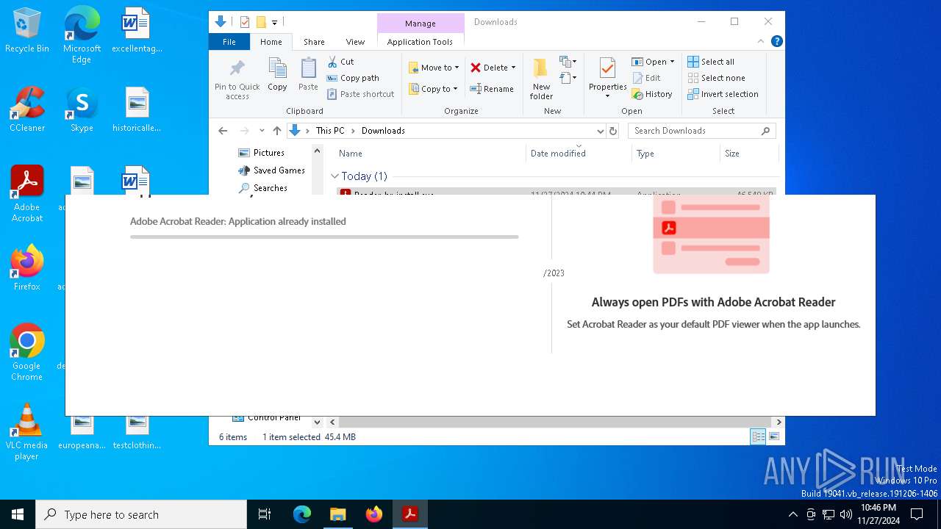Go up one folder level arrow
The image size is (941, 529).
coord(276,131)
